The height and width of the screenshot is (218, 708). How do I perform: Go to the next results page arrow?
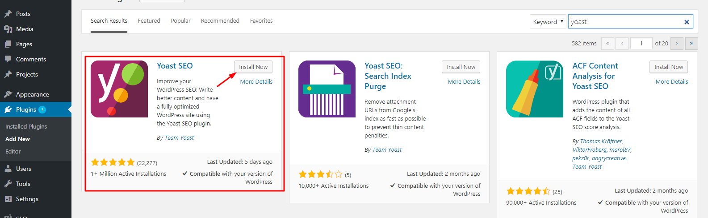[677, 43]
